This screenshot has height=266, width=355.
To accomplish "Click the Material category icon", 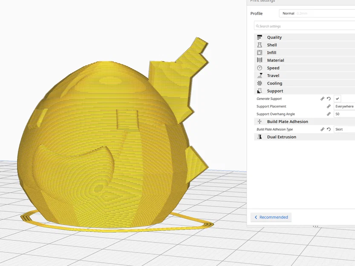I will pos(260,60).
